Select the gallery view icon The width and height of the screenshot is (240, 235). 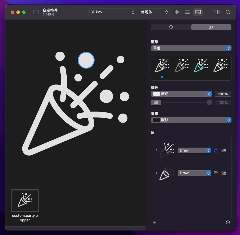click(x=198, y=12)
